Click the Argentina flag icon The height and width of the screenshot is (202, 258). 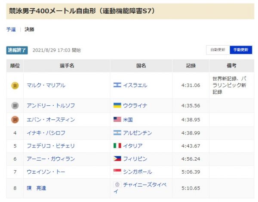coord(117,133)
